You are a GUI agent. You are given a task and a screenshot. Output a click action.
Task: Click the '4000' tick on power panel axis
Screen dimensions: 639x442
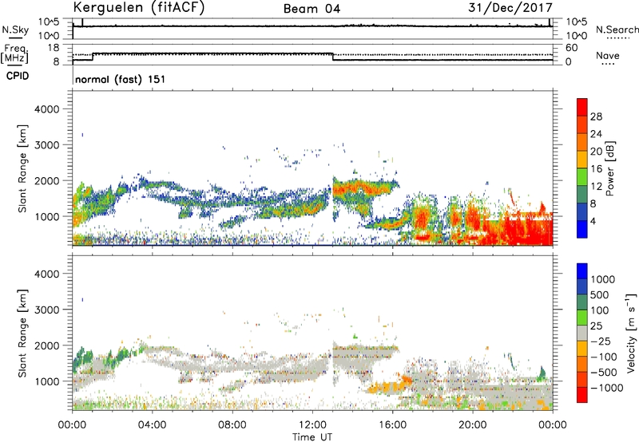pyautogui.click(x=47, y=109)
